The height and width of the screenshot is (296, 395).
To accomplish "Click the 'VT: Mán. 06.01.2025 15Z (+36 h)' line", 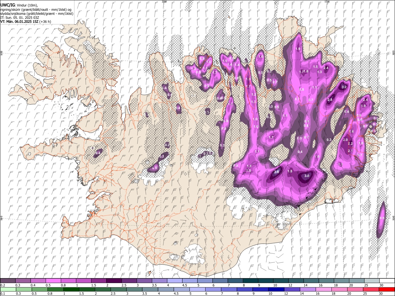I will 26,22.
